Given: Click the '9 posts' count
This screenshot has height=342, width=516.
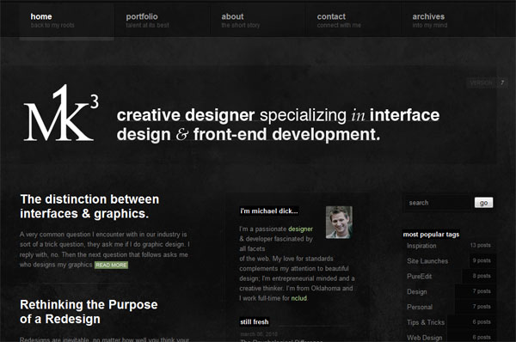Looking at the screenshot, I should click(482, 260).
